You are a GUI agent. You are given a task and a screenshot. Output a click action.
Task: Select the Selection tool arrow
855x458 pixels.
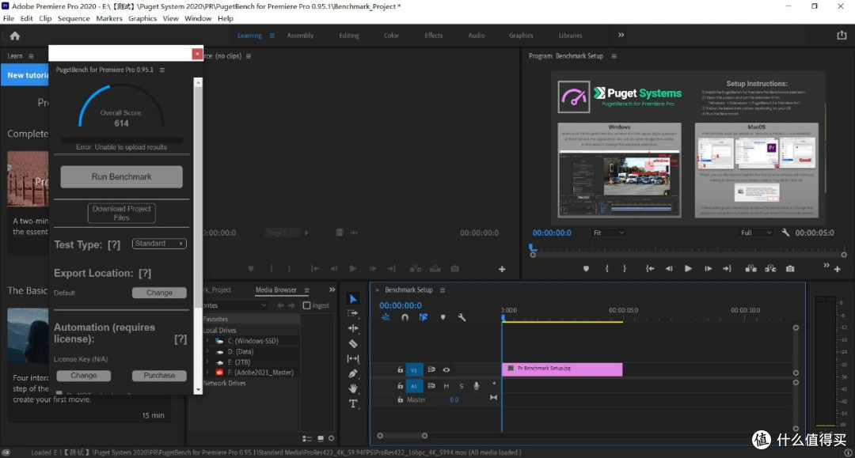tap(353, 298)
